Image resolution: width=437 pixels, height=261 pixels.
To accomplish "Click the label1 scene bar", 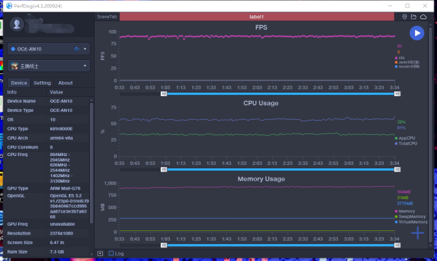I will pyautogui.click(x=257, y=17).
